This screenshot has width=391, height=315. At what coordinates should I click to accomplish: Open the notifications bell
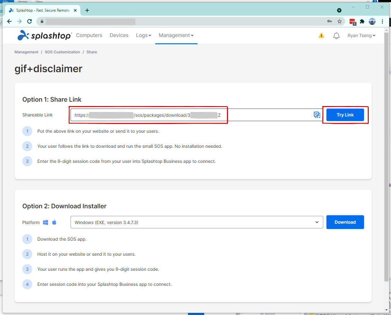click(336, 35)
